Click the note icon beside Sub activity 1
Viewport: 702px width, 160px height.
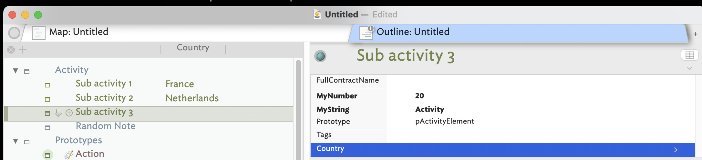pos(47,85)
